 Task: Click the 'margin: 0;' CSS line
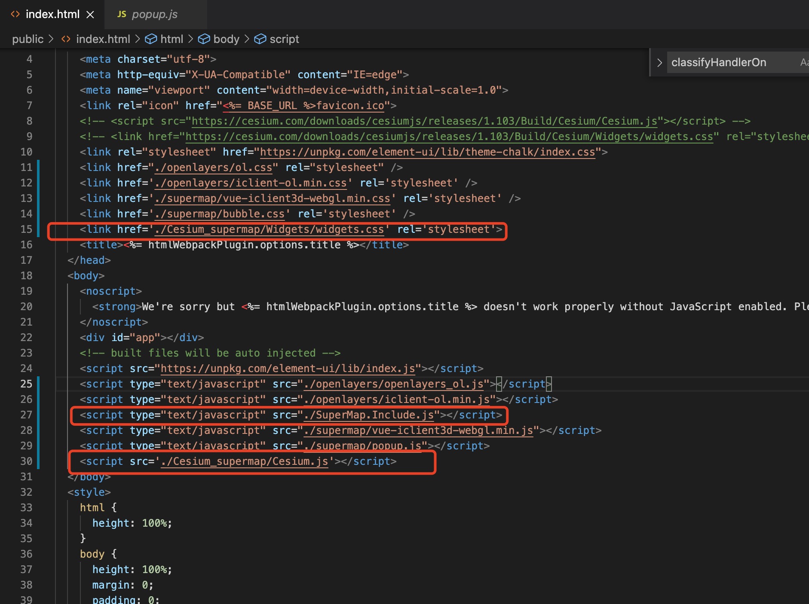pos(123,585)
